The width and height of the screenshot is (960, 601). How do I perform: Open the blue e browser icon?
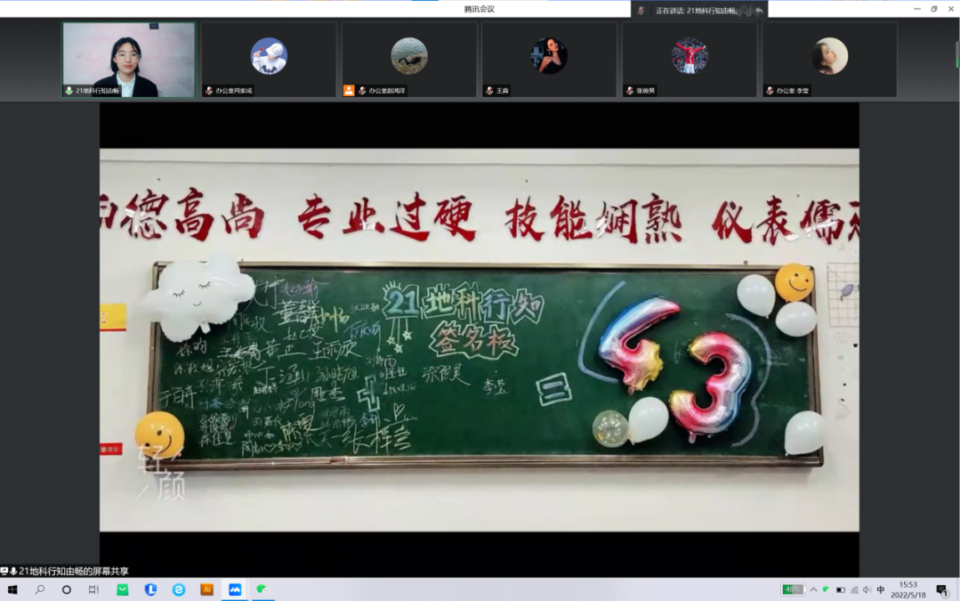(179, 589)
